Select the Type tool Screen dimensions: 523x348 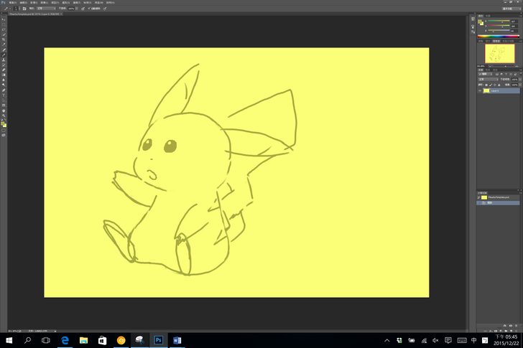tap(4, 95)
